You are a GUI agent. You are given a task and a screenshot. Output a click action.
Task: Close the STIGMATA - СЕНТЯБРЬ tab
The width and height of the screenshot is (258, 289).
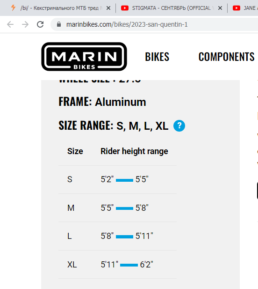coord(220,8)
